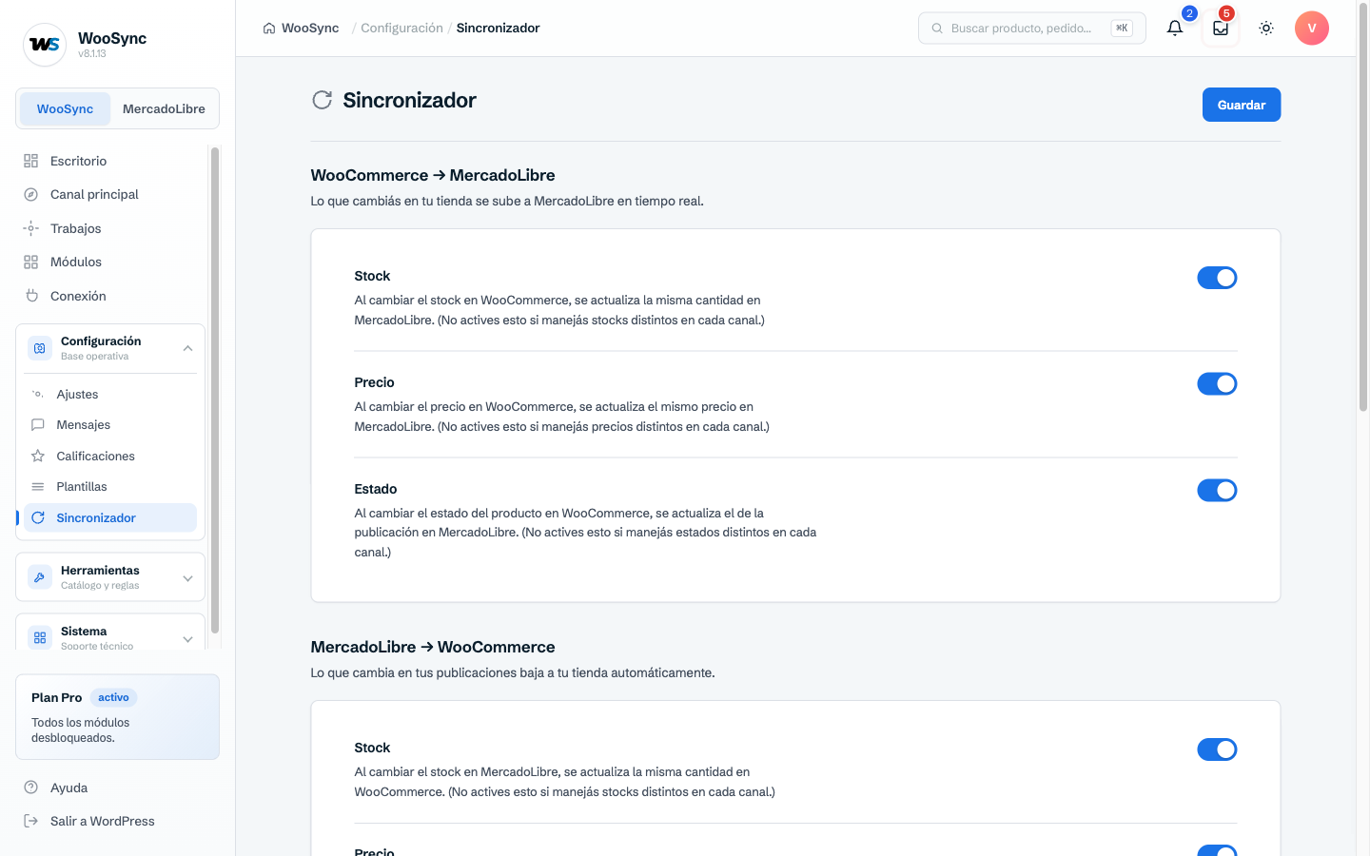1370x856 pixels.
Task: Click the WooSync home icon in breadcrumb
Action: click(x=269, y=29)
